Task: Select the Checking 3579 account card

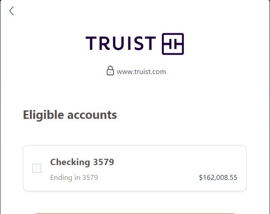Action: 135,168
